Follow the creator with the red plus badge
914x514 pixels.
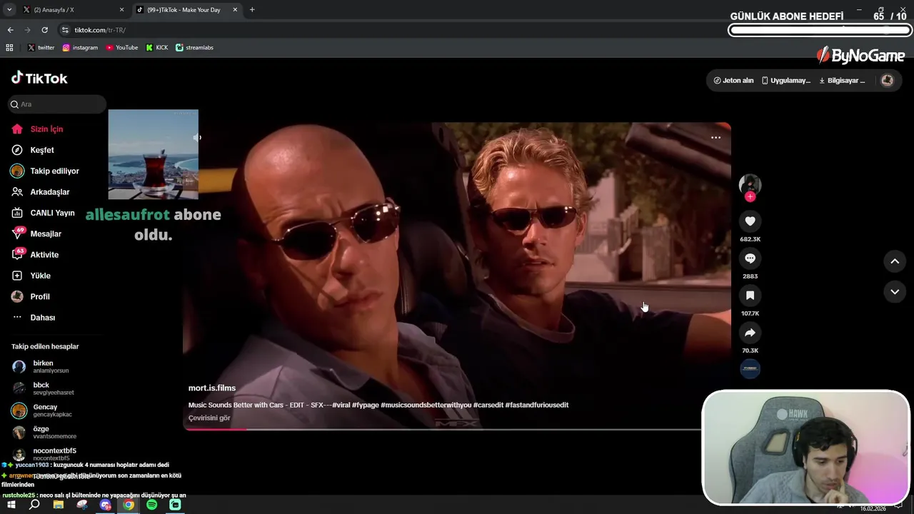pyautogui.click(x=750, y=196)
